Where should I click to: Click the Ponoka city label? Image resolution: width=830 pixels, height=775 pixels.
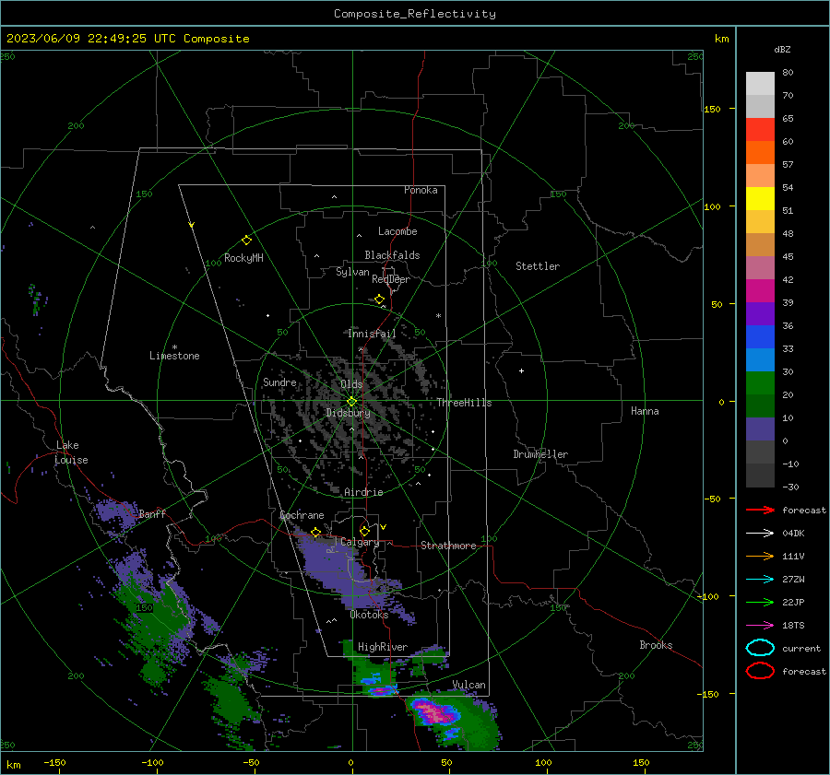pyautogui.click(x=421, y=190)
